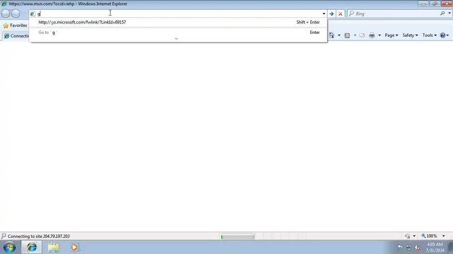This screenshot has width=453, height=254.
Task: Select the Connecting browser tab
Action: pos(16,36)
